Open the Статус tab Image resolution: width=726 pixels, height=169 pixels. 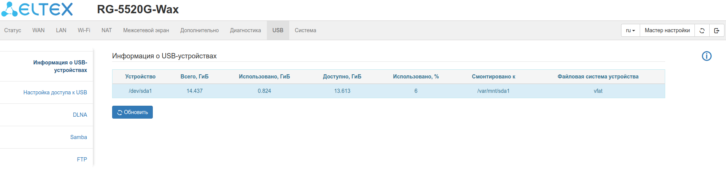[13, 30]
